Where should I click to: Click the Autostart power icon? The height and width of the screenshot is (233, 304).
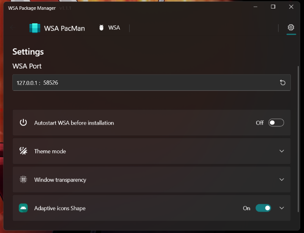point(23,122)
